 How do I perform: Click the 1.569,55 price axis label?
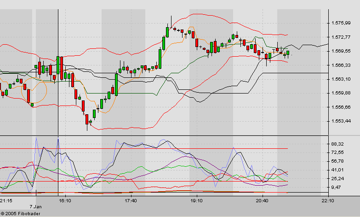[x=341, y=51]
